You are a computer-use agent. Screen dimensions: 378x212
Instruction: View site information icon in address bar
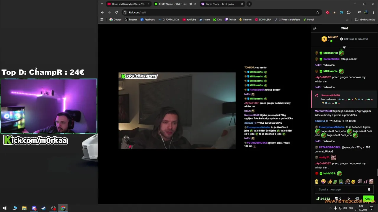tap(125, 12)
